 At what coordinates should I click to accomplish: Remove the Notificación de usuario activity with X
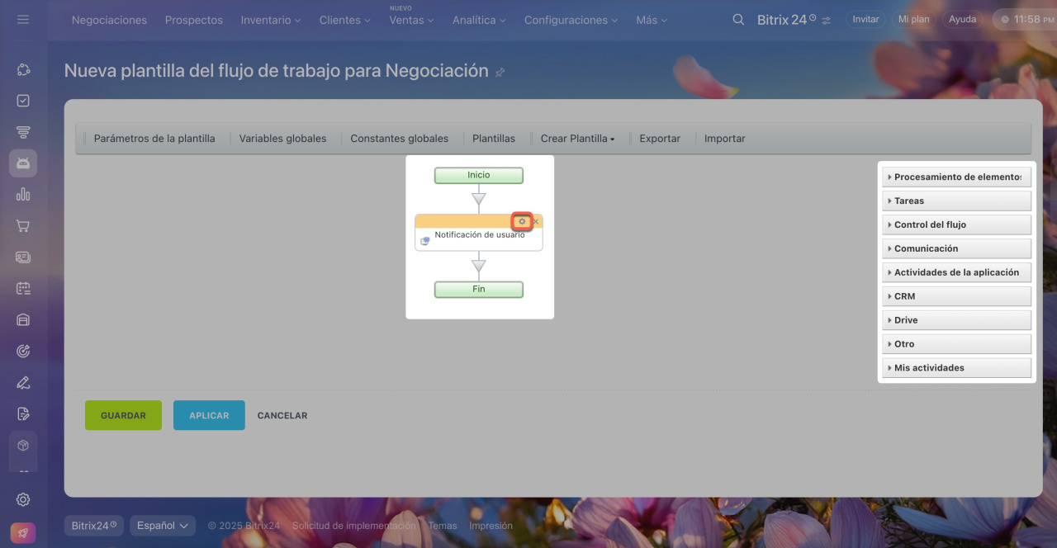[536, 221]
